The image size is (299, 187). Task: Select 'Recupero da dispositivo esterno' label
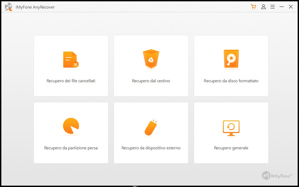click(x=151, y=148)
